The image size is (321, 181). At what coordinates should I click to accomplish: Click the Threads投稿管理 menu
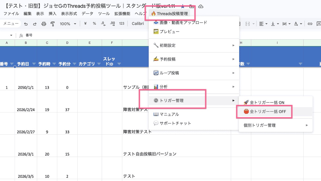click(170, 14)
